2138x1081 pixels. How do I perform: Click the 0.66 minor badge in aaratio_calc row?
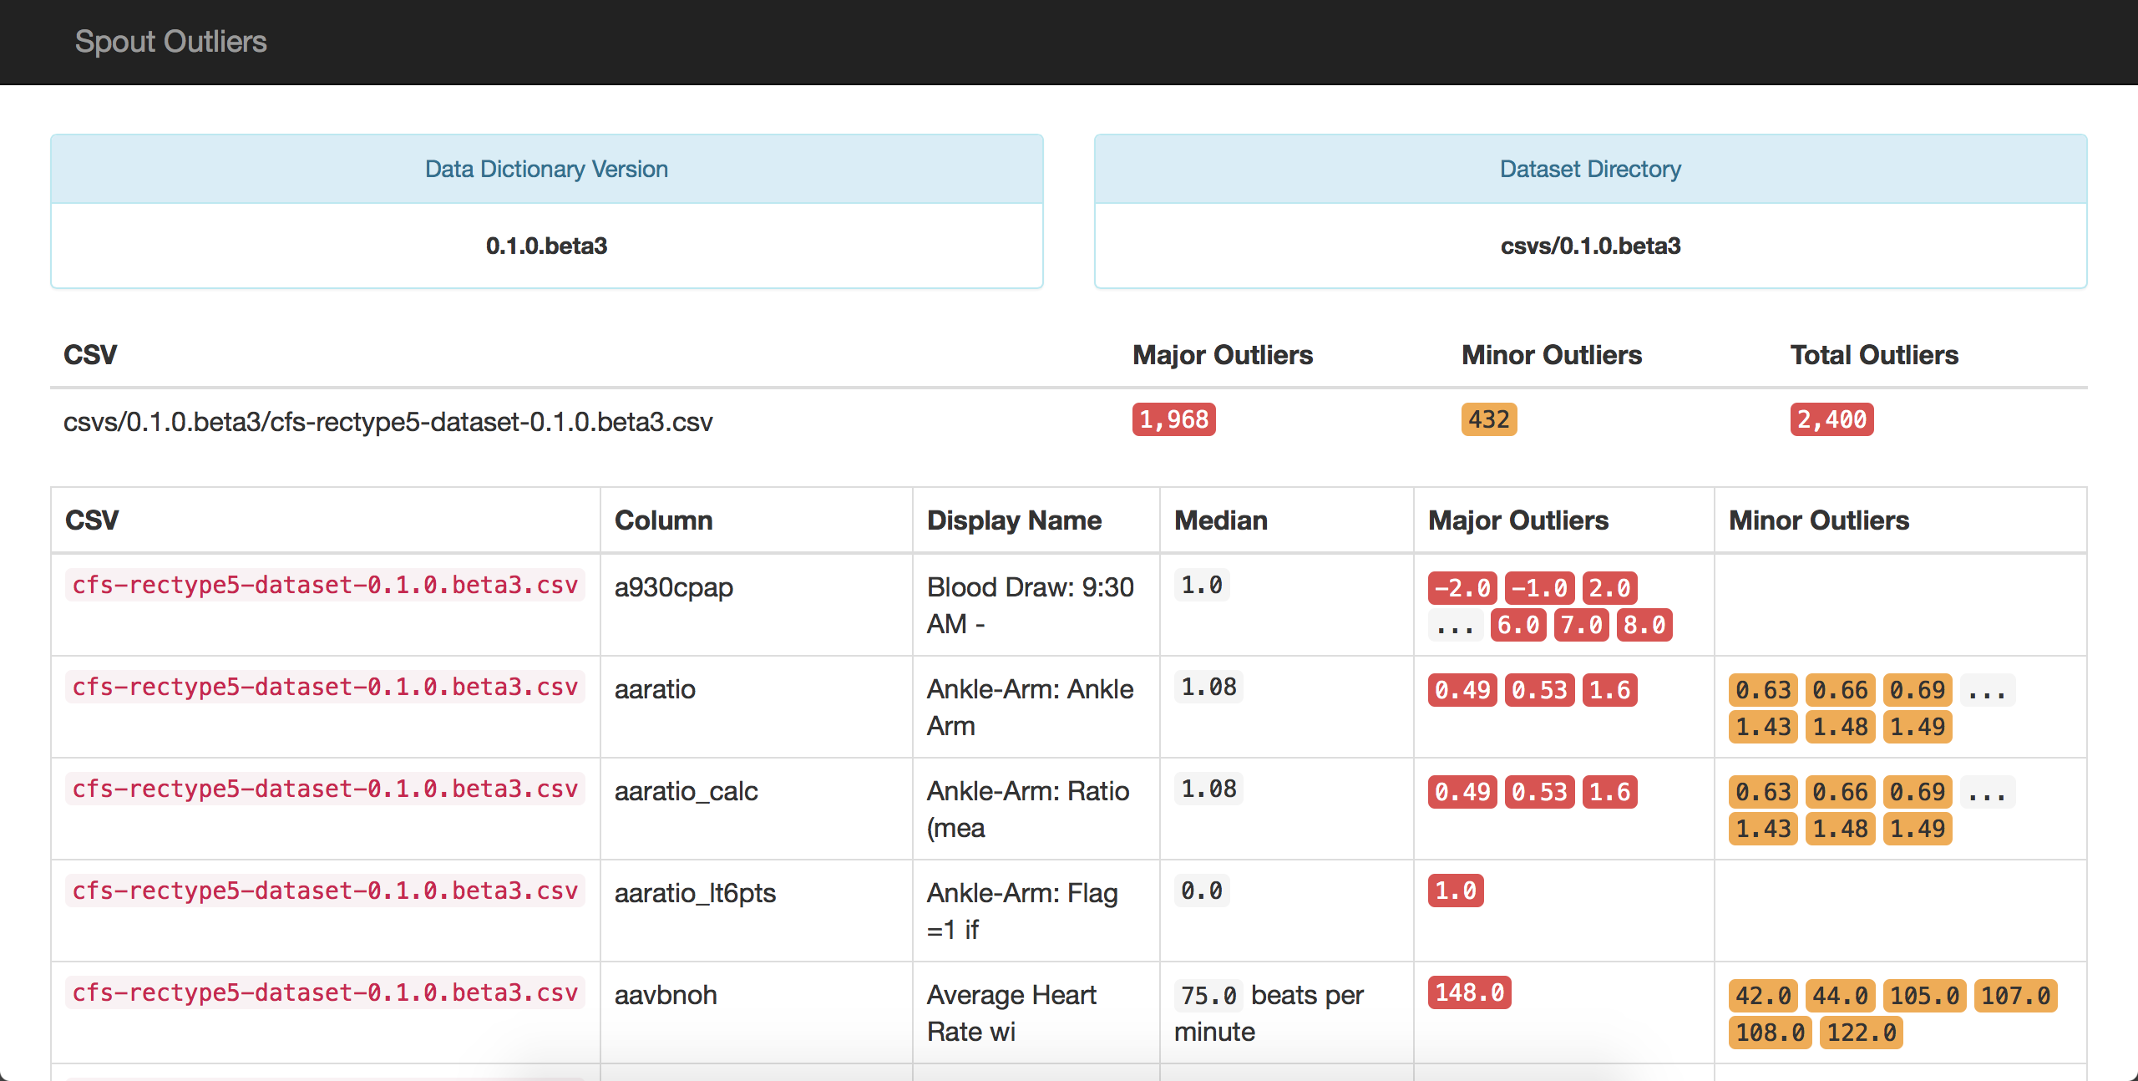click(x=1840, y=792)
